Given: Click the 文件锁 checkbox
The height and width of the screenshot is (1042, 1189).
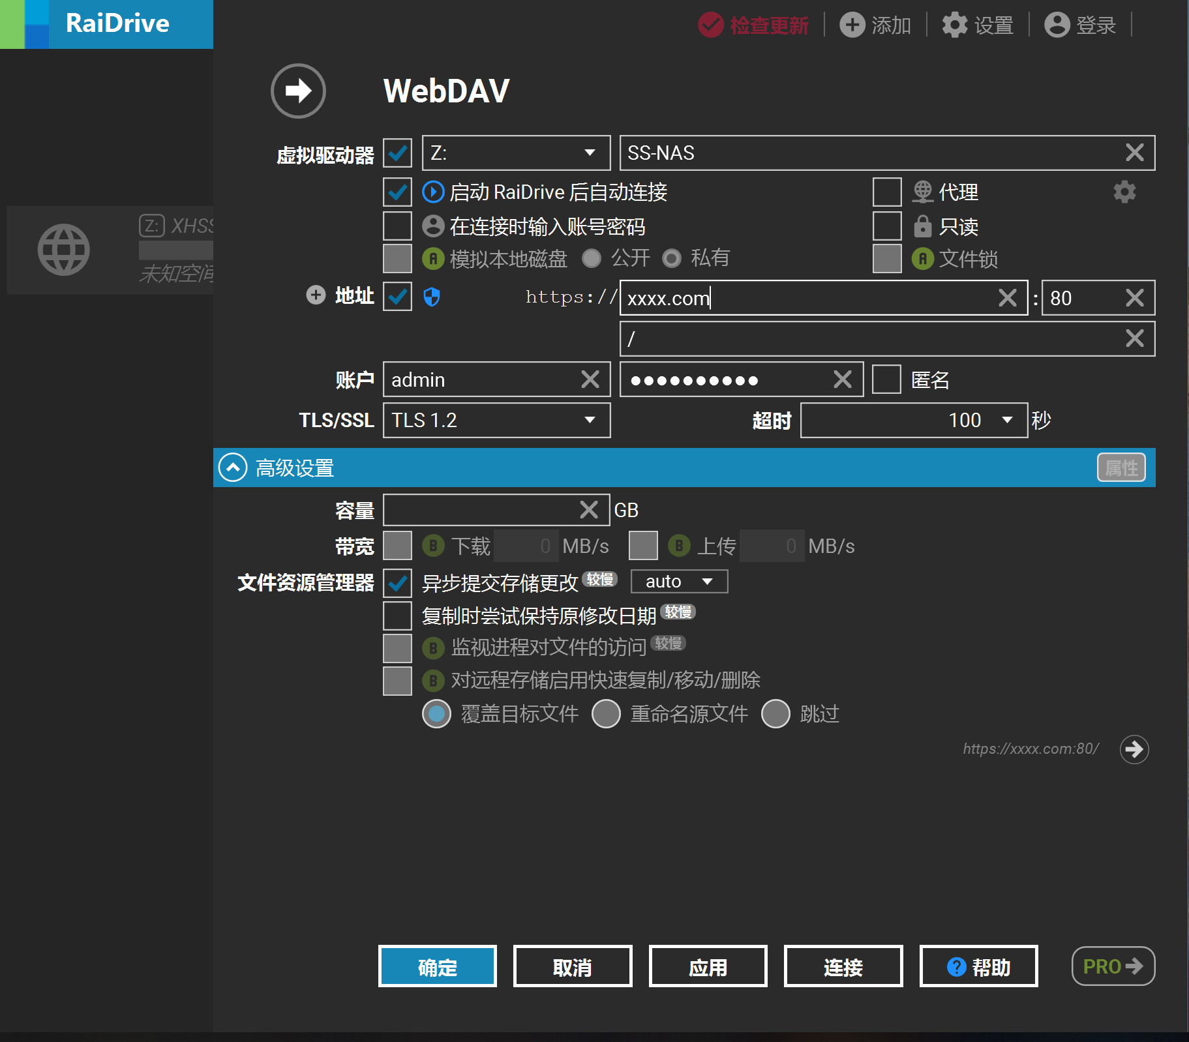Looking at the screenshot, I should [887, 258].
